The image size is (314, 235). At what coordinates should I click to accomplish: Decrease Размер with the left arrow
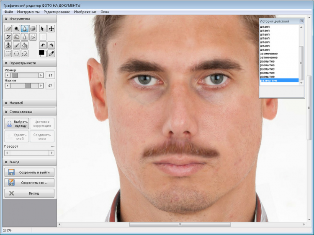pyautogui.click(x=8, y=75)
